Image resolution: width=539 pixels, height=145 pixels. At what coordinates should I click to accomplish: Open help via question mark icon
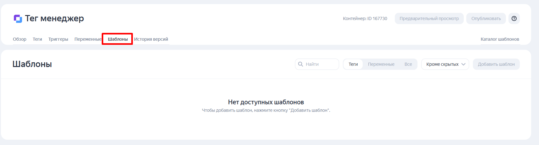coord(514,18)
